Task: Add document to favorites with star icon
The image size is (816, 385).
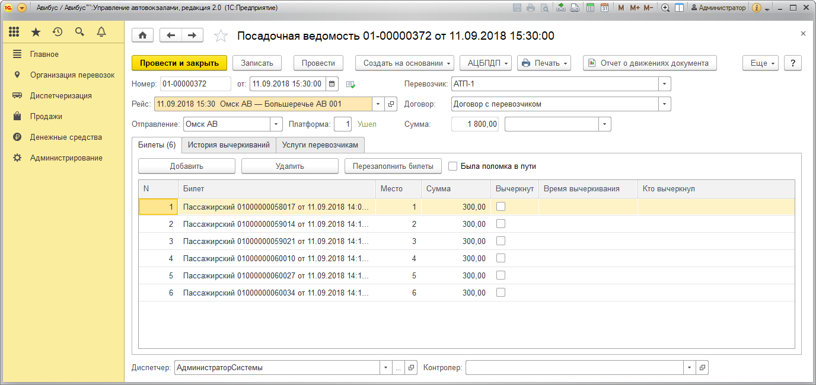Action: point(221,36)
